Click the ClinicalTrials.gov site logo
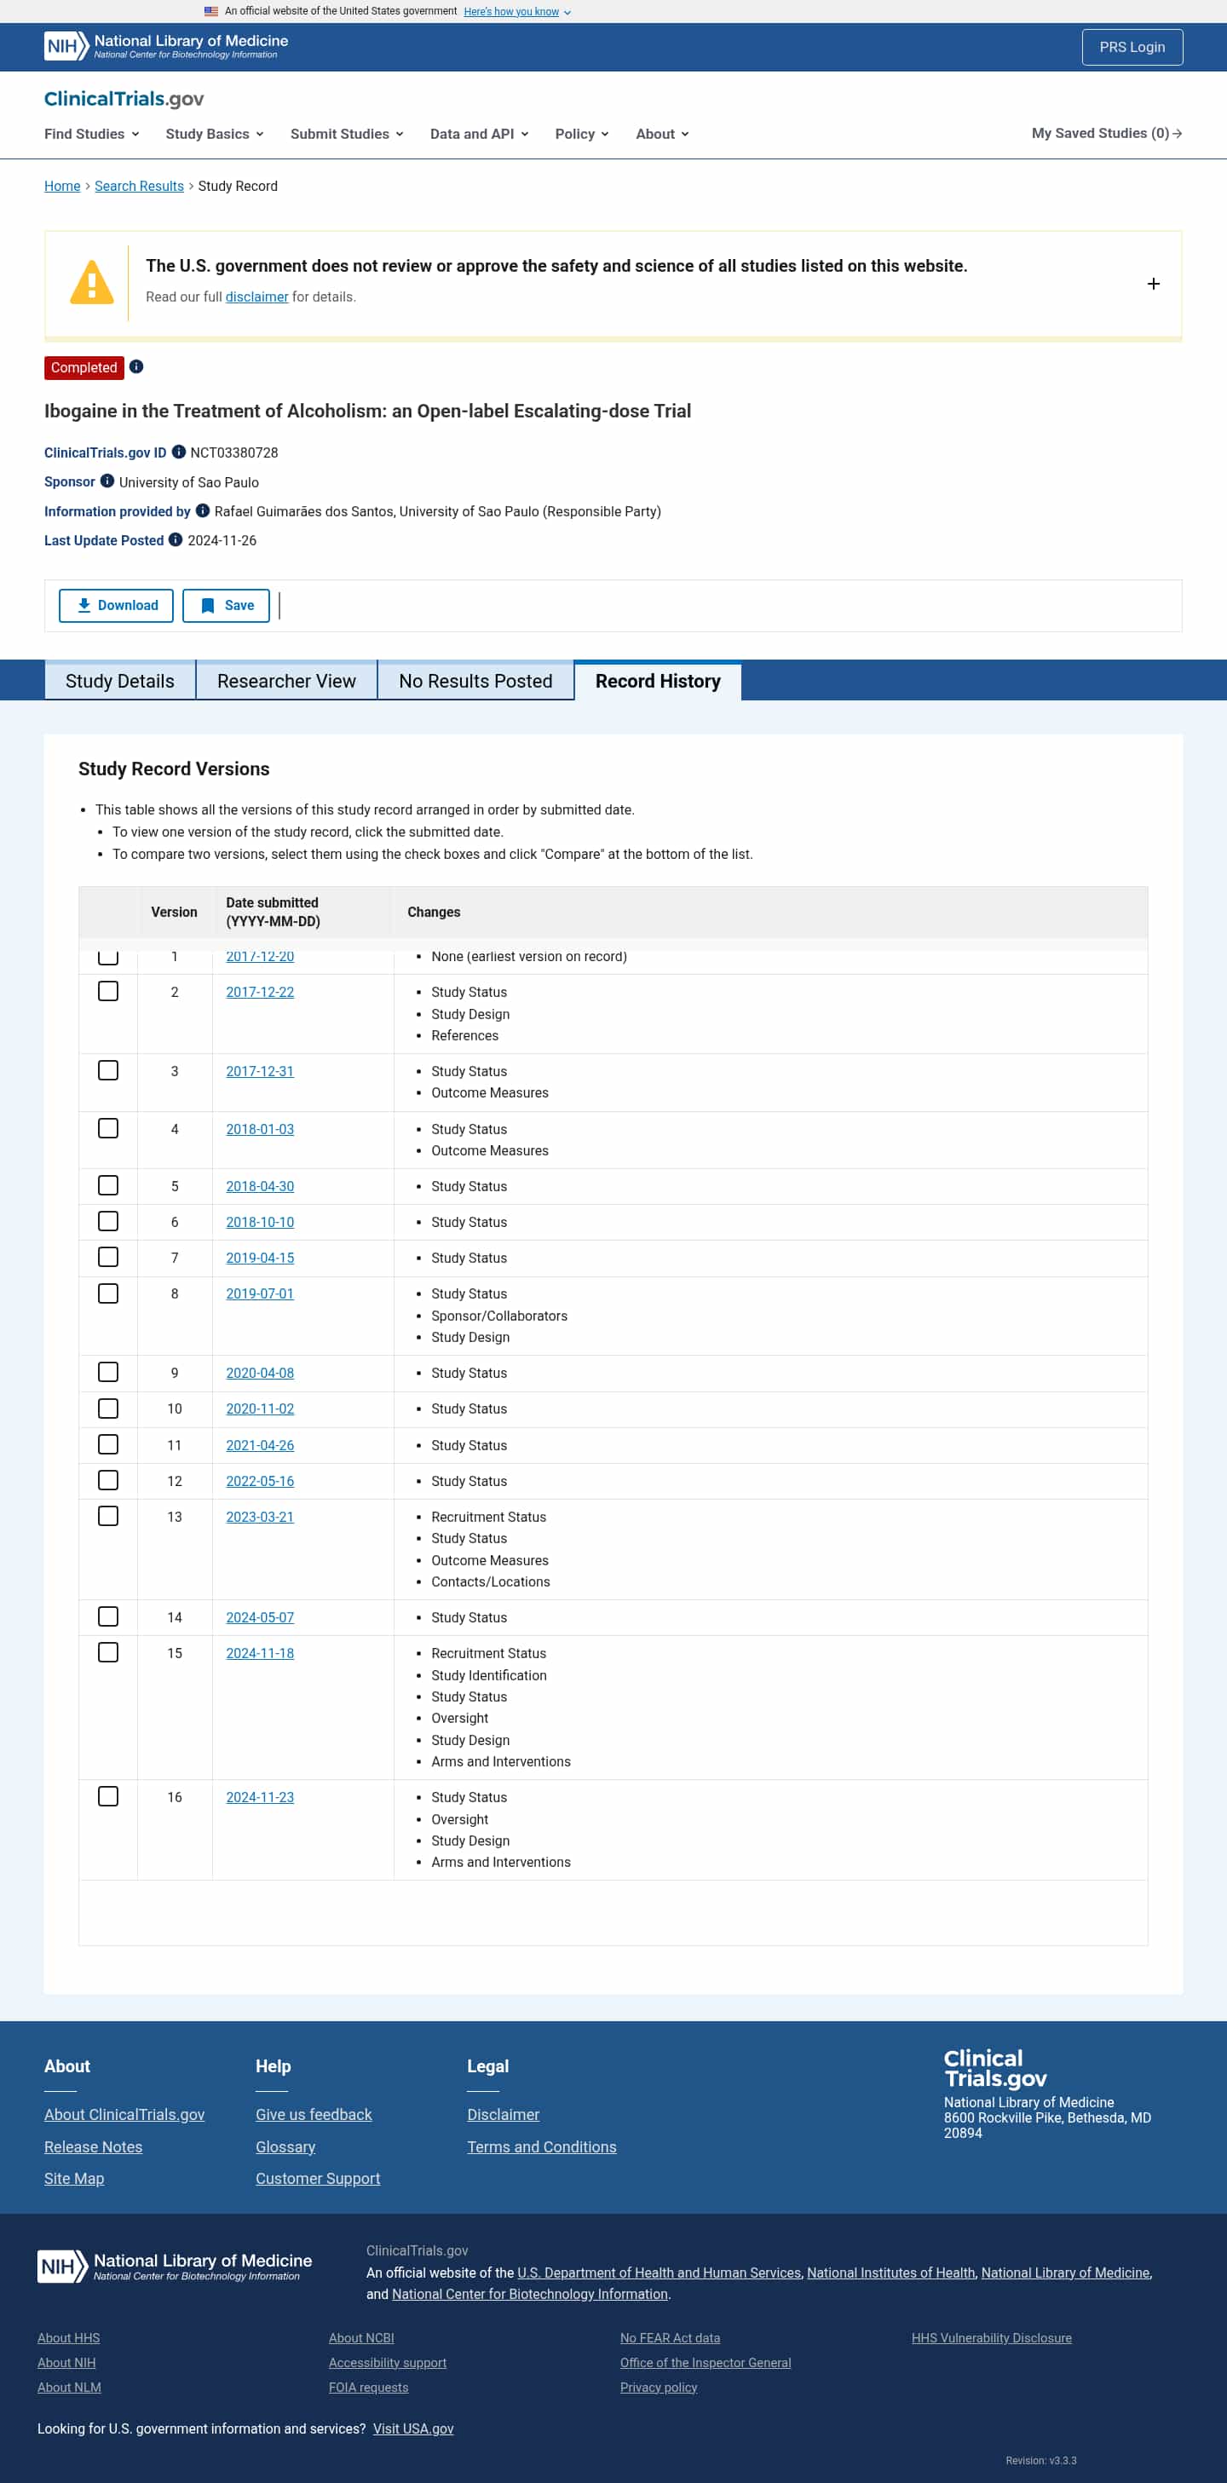The width and height of the screenshot is (1227, 2483). [x=124, y=98]
